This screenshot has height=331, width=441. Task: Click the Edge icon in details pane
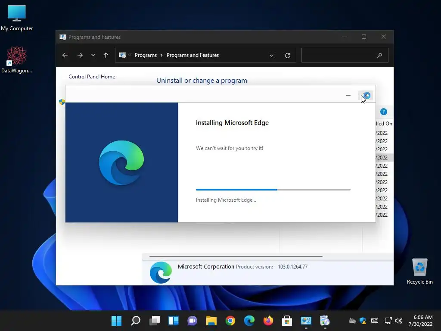point(161,272)
